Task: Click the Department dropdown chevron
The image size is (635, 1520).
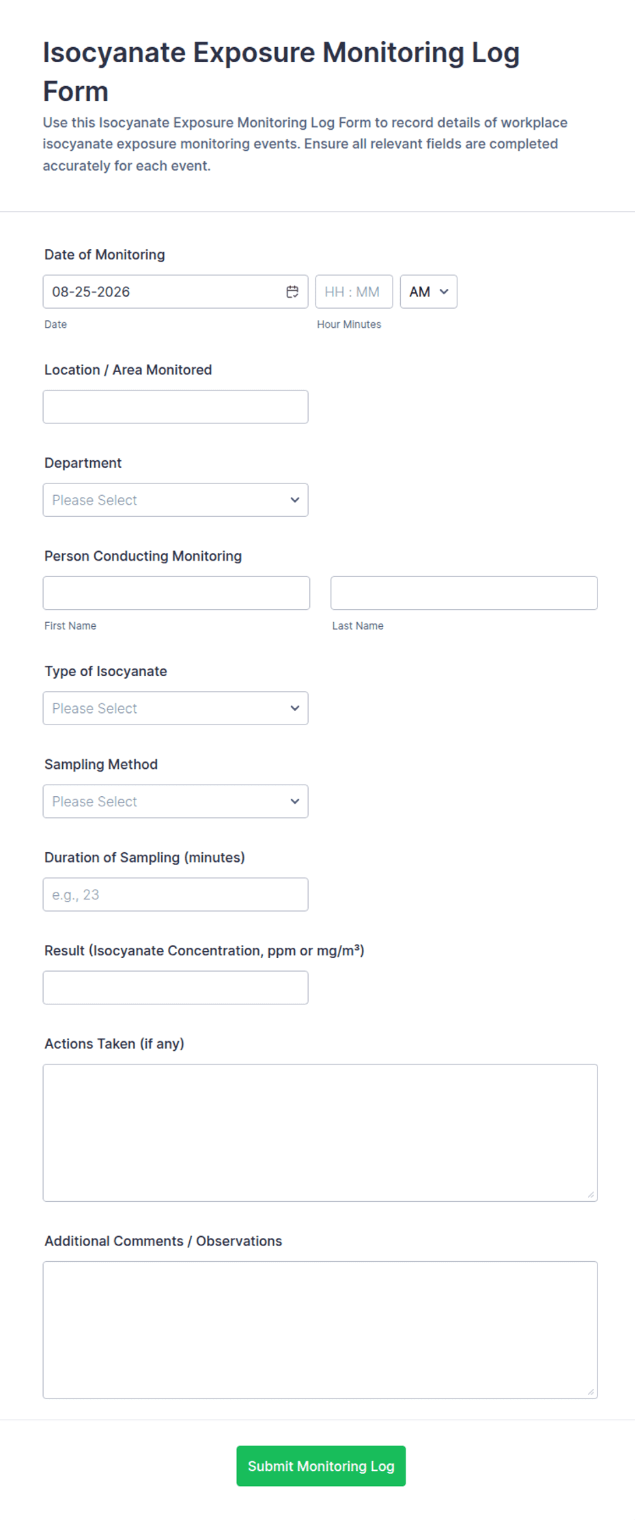Action: 294,500
